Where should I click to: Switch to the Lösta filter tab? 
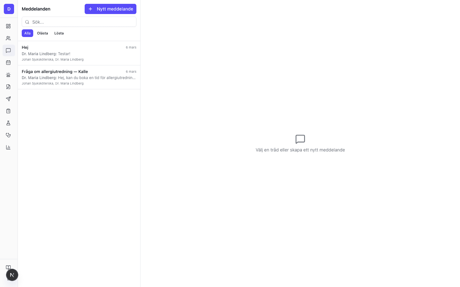coord(59,33)
